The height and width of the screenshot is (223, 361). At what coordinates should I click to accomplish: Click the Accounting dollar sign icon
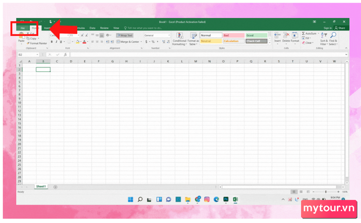point(146,42)
